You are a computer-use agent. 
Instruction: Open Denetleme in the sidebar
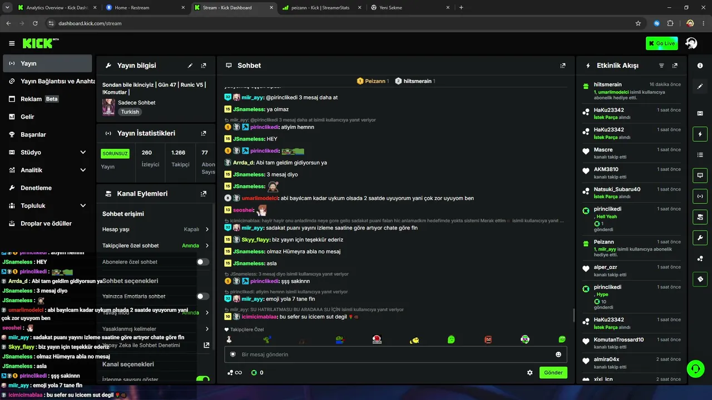(x=47, y=188)
